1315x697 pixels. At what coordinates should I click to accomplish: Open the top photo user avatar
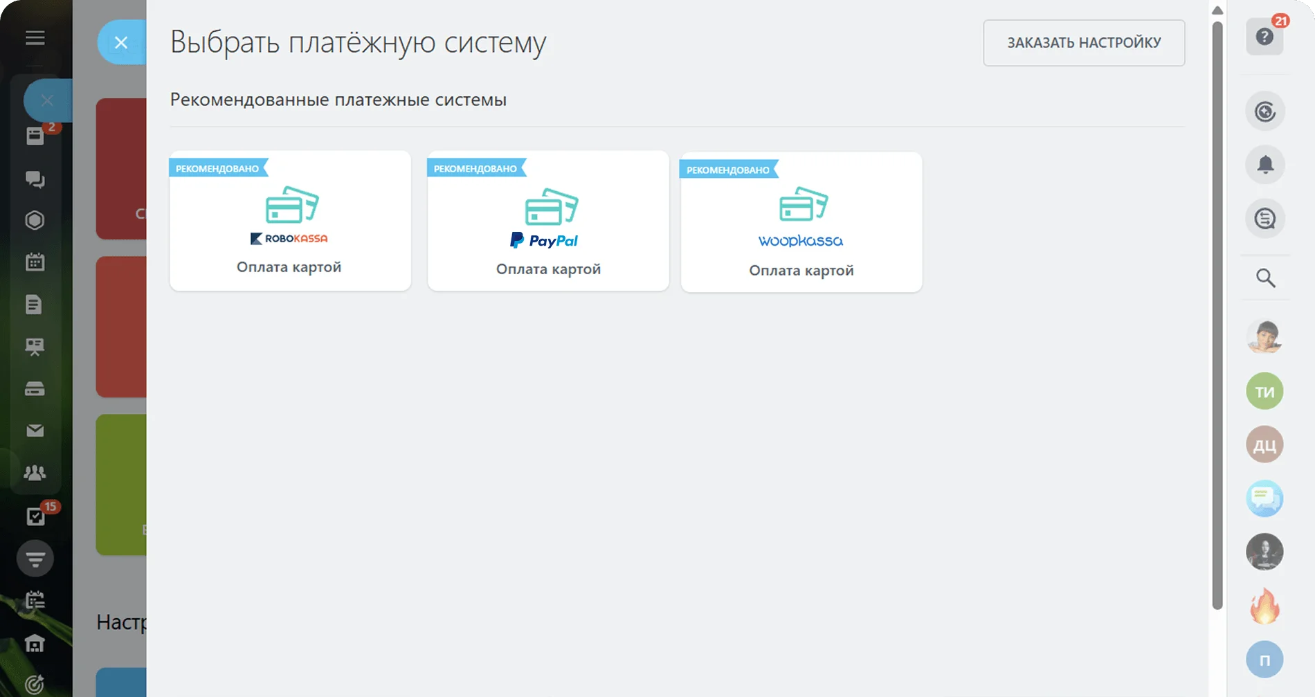1265,338
